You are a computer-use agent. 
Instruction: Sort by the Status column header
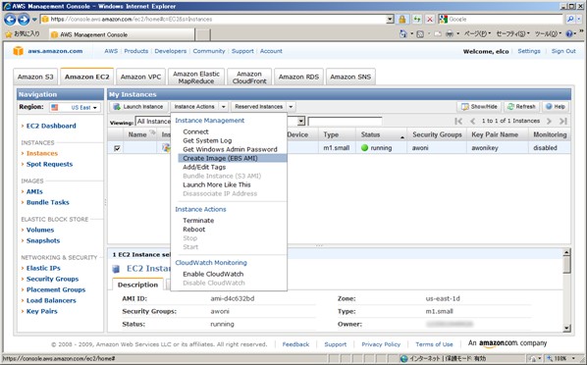[x=382, y=134]
